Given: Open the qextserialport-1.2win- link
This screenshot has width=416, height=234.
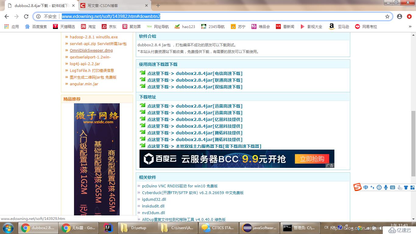Looking at the screenshot, I should (90, 57).
